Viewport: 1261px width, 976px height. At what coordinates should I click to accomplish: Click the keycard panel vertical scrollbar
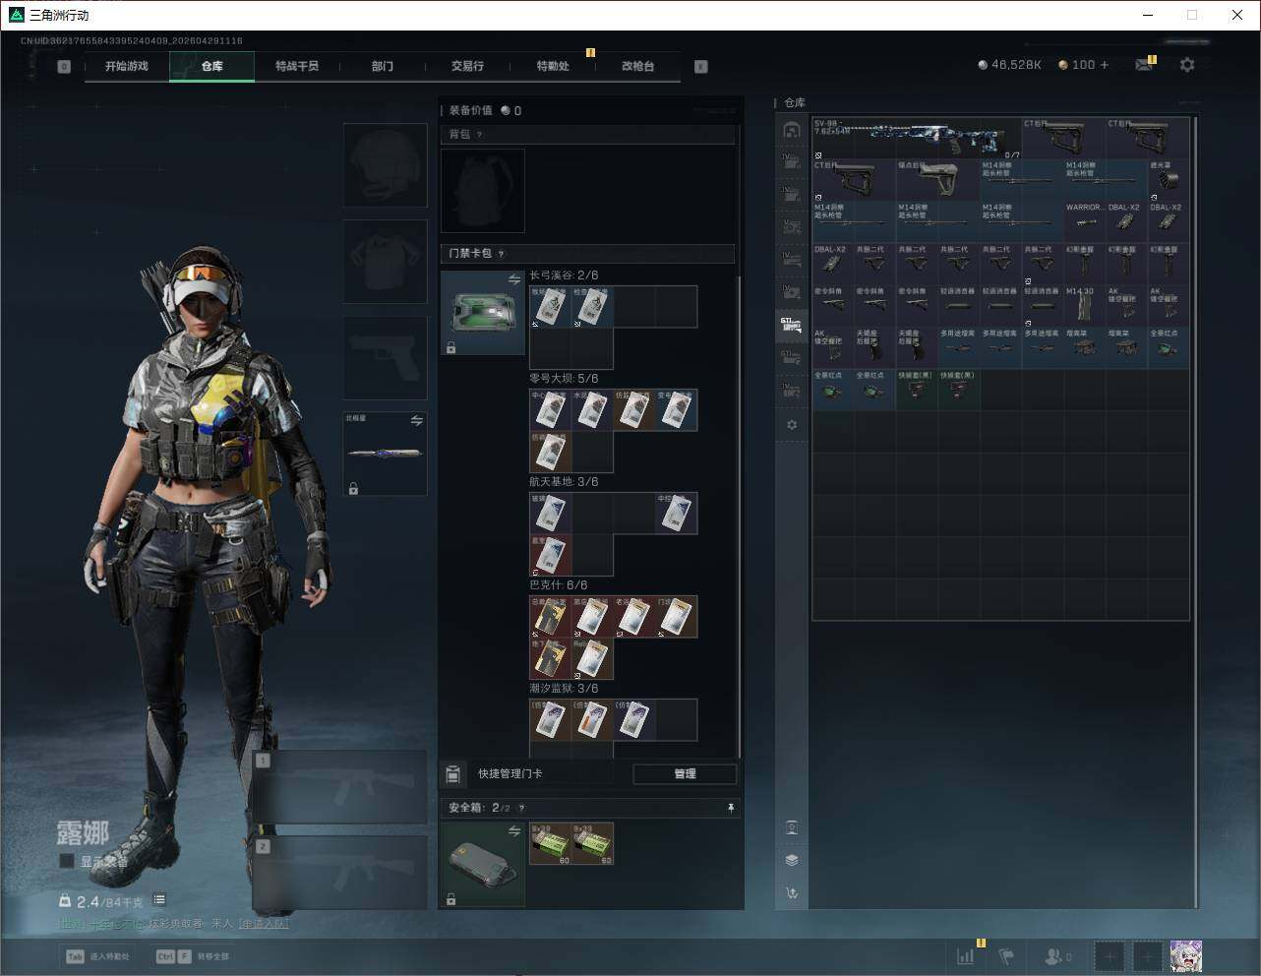(x=739, y=517)
